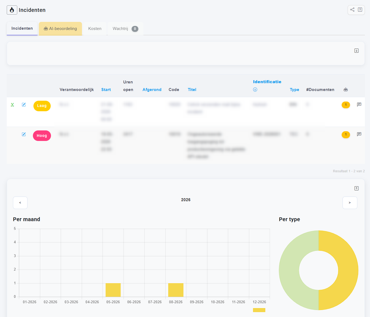Click AI count badge in Laag row

tap(346, 105)
